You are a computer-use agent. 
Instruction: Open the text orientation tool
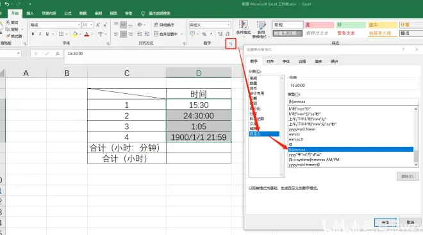[140, 25]
